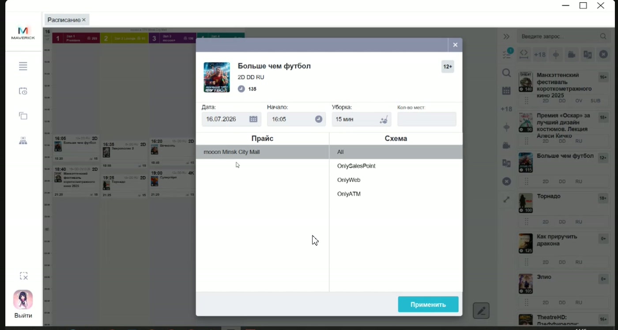Click the magnifier icon in the search field

tap(603, 37)
